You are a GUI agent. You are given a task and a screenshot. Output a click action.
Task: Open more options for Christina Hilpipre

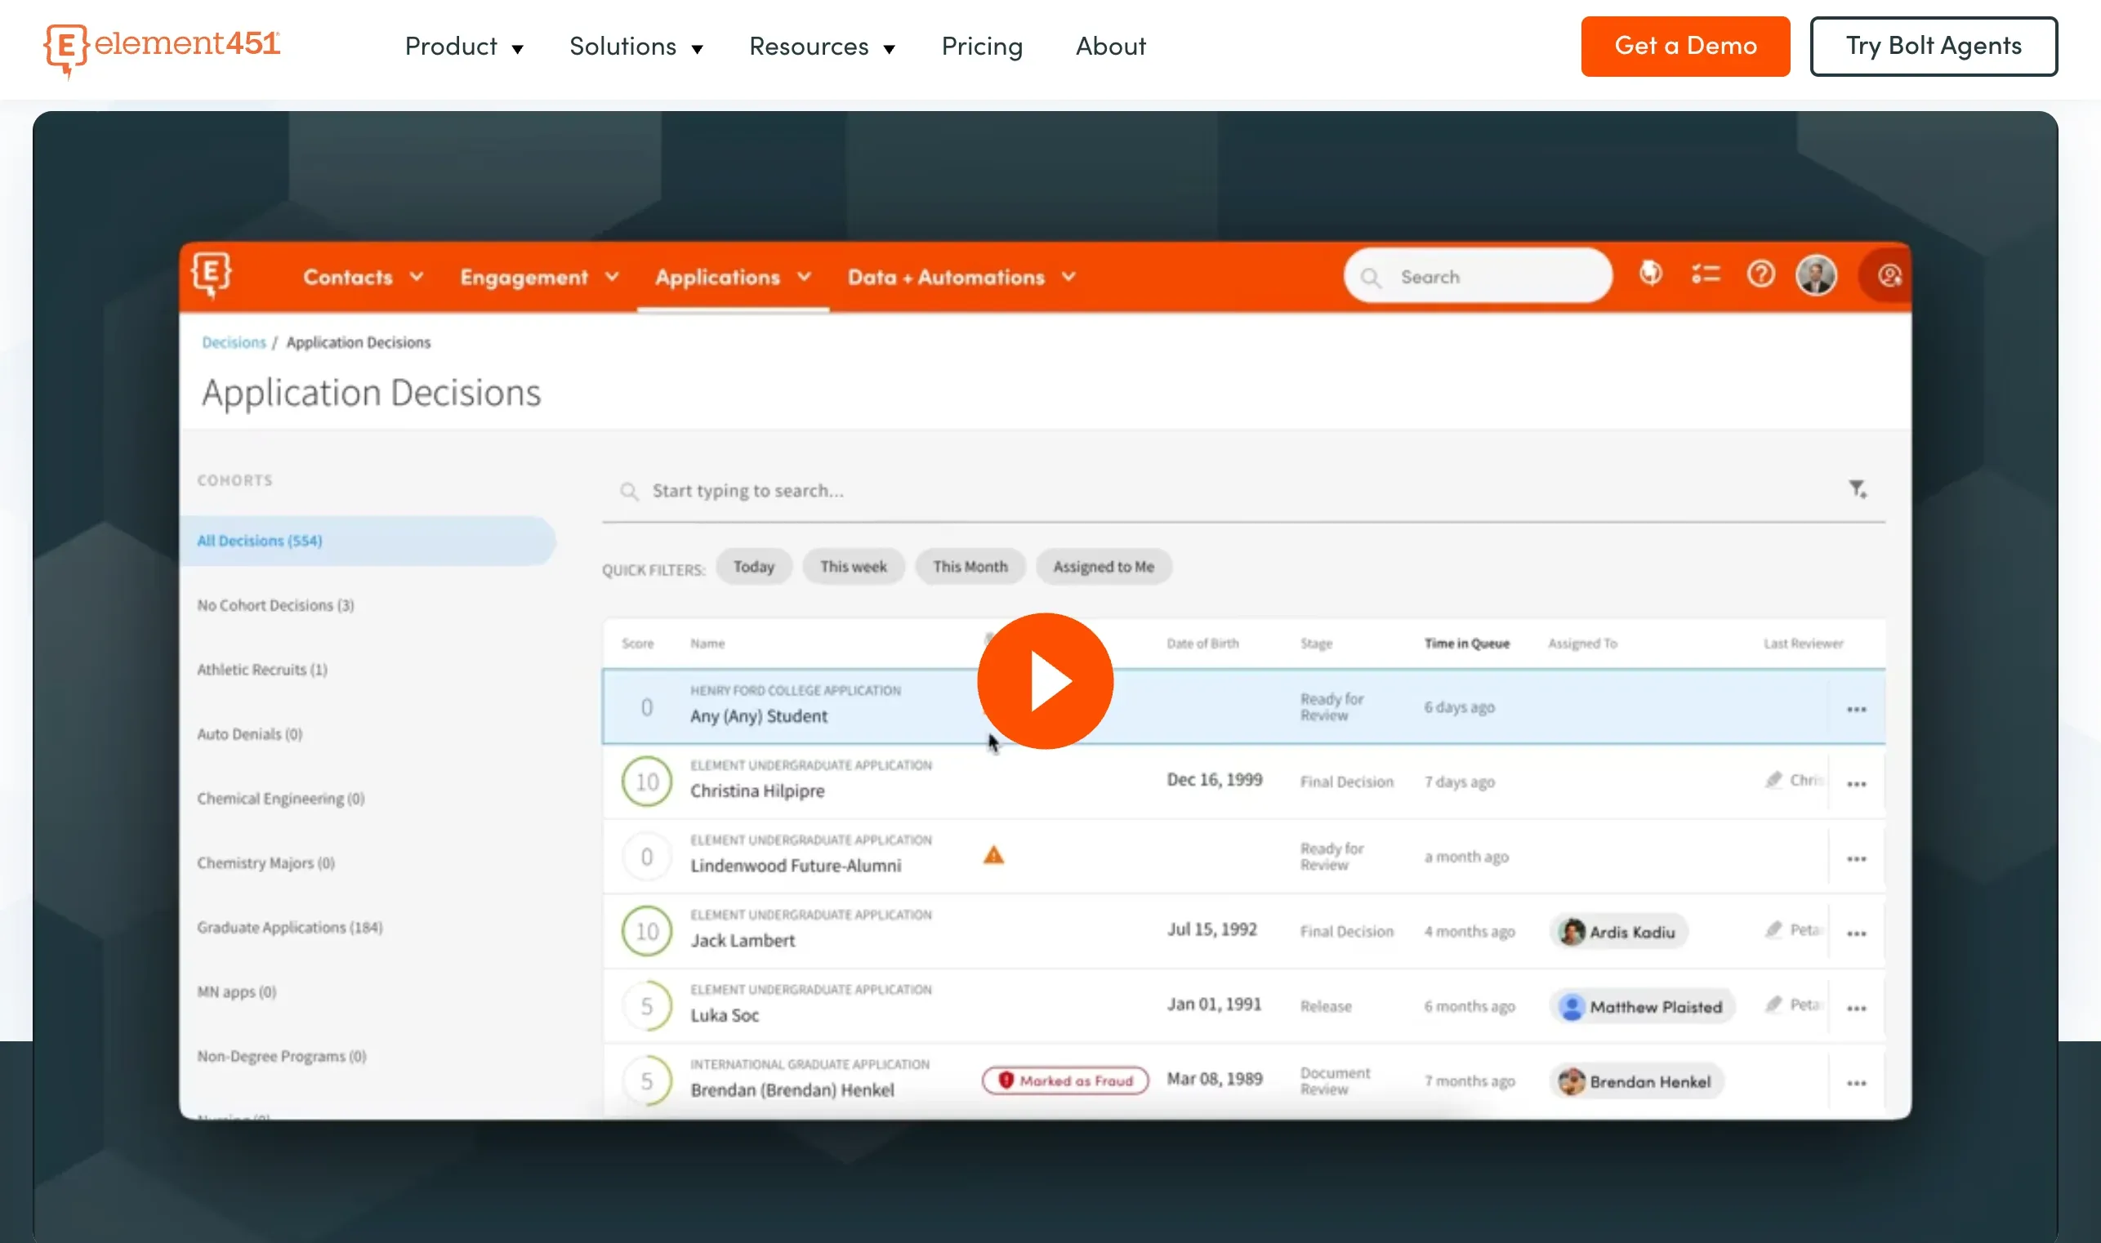(x=1857, y=785)
